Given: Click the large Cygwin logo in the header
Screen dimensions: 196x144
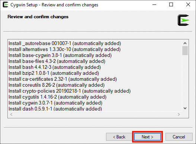Looking at the screenshot, I should [x=183, y=20].
